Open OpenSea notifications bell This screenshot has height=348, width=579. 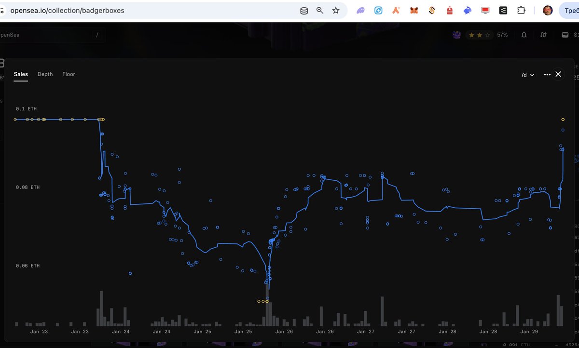524,35
